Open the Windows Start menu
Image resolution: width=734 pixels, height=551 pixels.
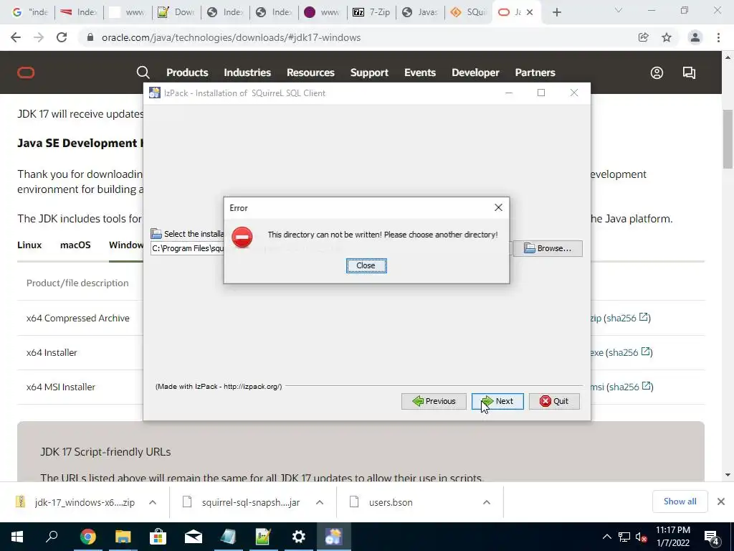pyautogui.click(x=17, y=537)
